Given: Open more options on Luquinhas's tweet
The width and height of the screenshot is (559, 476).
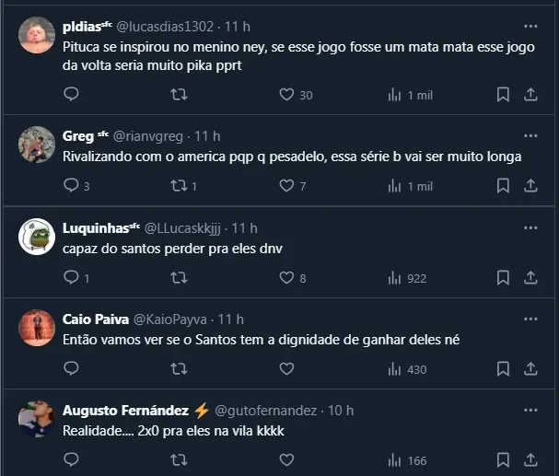Looking at the screenshot, I should [x=530, y=227].
